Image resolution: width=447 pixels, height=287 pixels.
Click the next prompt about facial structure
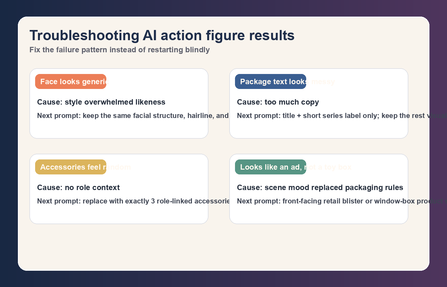[x=133, y=115]
